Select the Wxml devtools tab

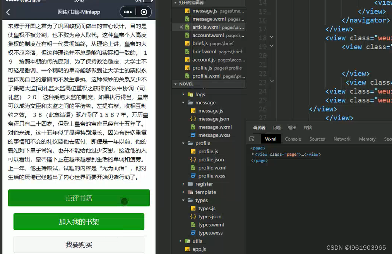click(271, 139)
